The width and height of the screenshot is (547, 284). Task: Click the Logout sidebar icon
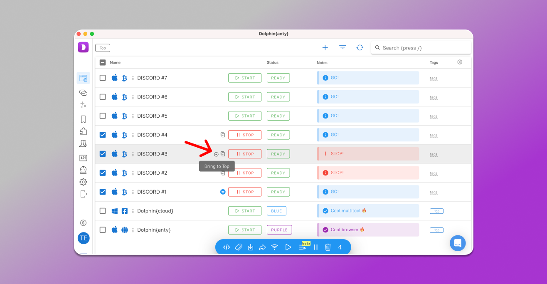tap(84, 194)
